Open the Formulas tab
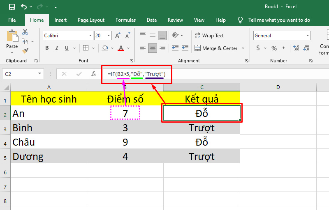The width and height of the screenshot is (329, 210). coord(125,20)
